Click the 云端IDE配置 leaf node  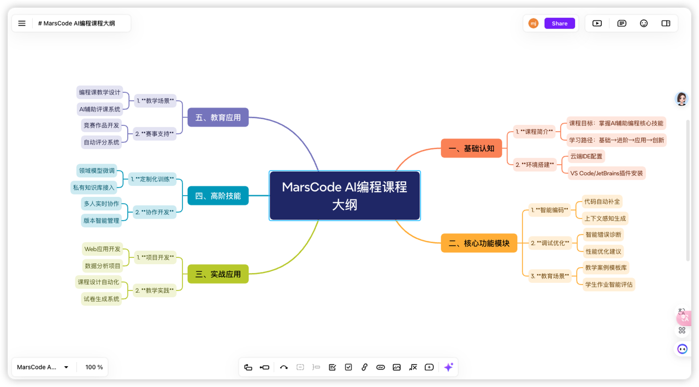tap(586, 156)
